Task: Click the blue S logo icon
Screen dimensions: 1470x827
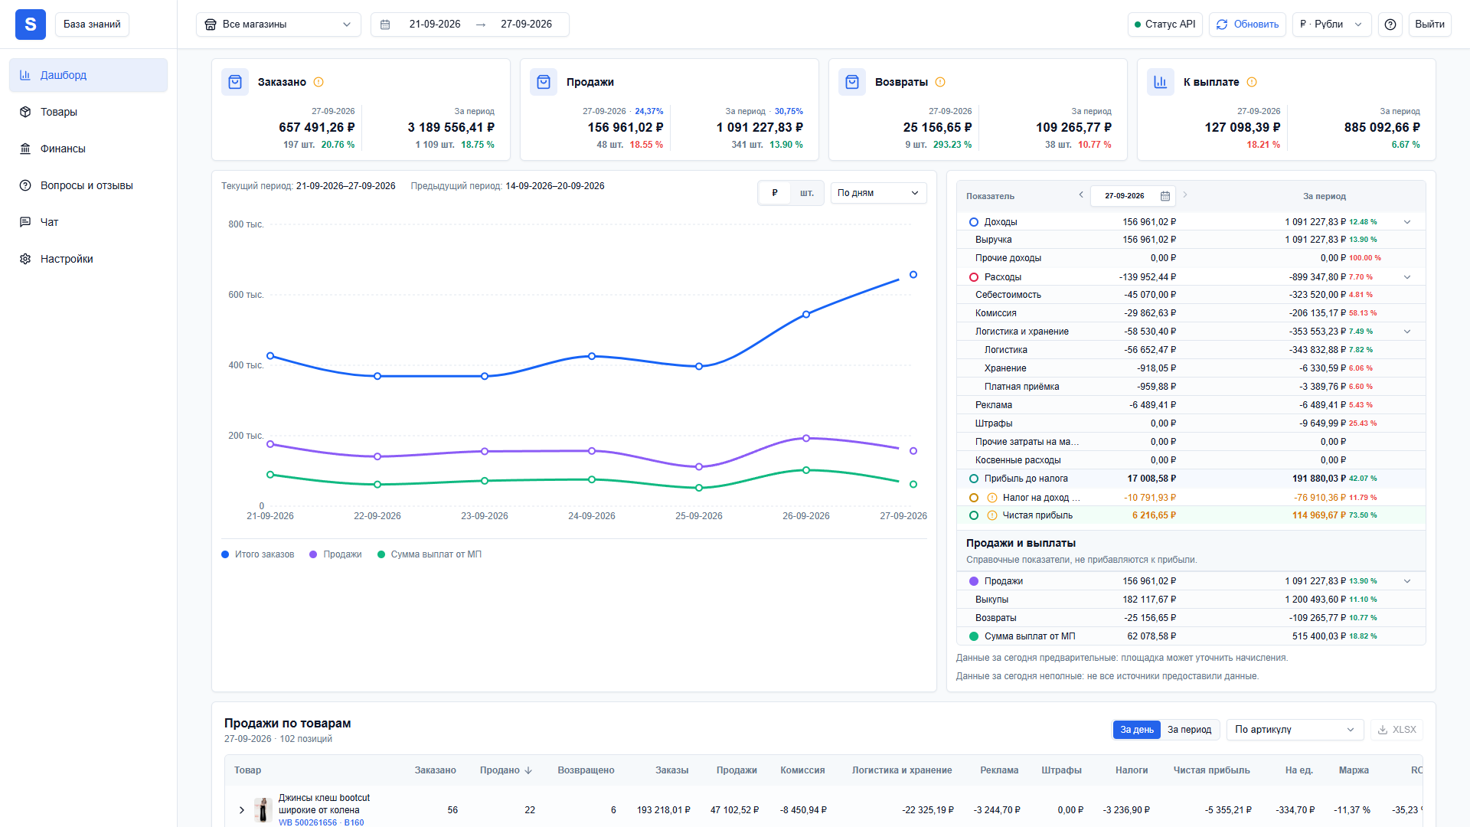Action: (31, 25)
